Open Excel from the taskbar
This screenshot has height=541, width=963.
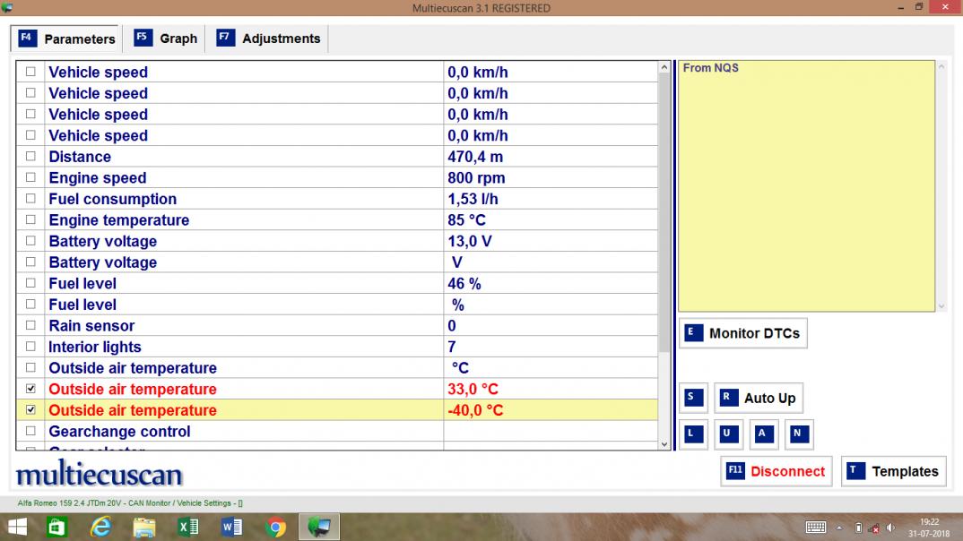(188, 527)
